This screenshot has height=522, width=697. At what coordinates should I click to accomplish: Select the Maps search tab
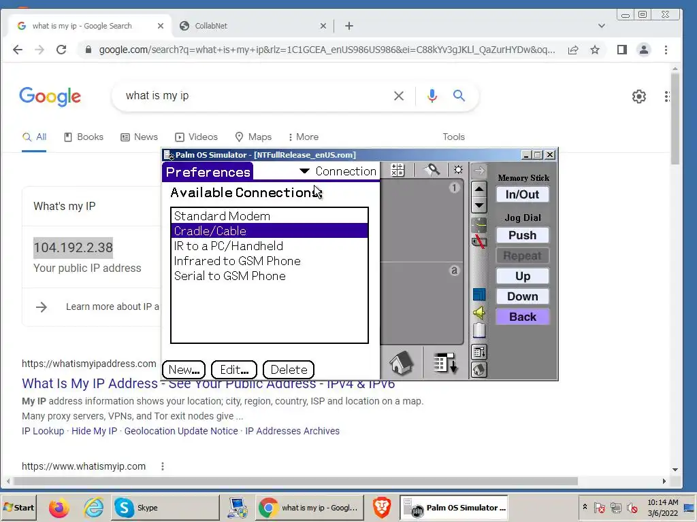click(253, 137)
